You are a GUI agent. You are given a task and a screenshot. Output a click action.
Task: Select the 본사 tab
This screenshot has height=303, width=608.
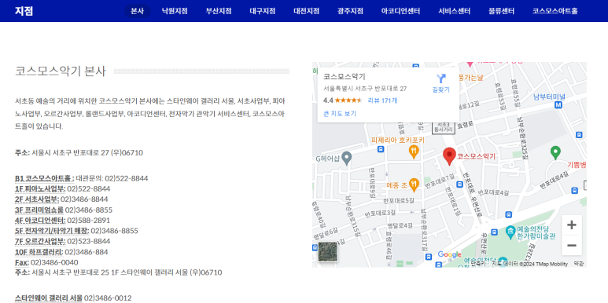tap(138, 11)
